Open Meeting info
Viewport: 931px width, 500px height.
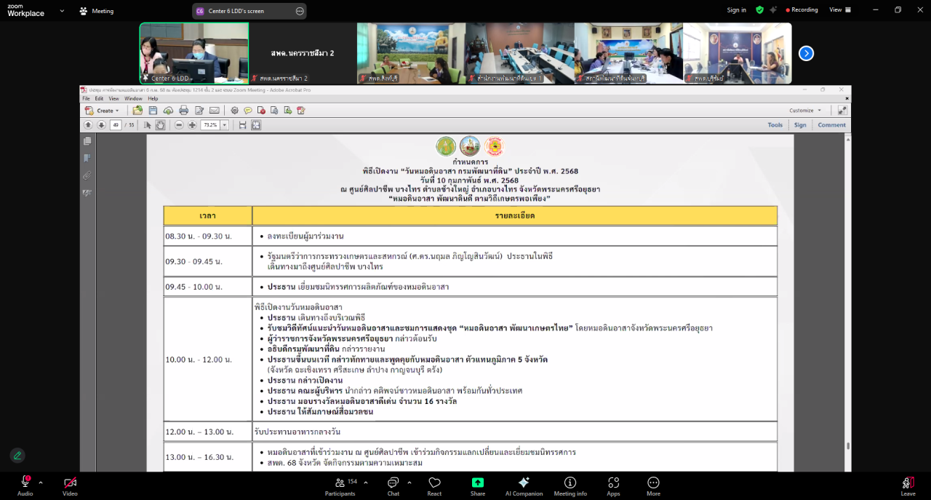coord(570,484)
